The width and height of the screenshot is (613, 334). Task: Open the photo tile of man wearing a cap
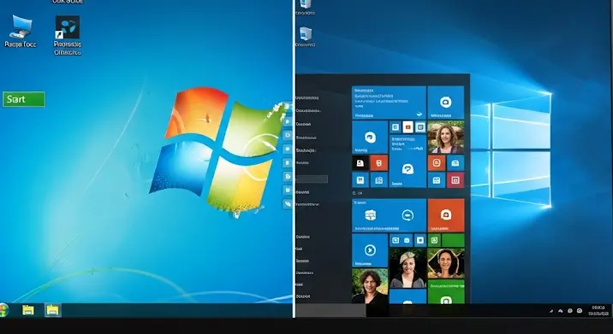[408, 268]
